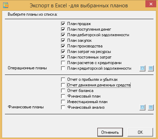Check План кредиторской задолженности checkbox
Viewport: 158px width, 139px height.
(63, 68)
